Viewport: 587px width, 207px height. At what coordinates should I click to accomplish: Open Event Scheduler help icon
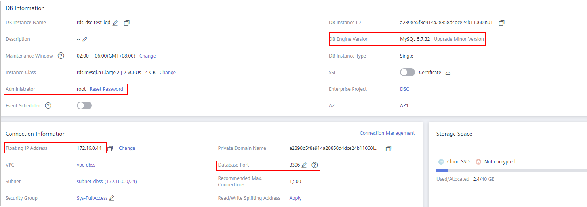click(x=48, y=106)
